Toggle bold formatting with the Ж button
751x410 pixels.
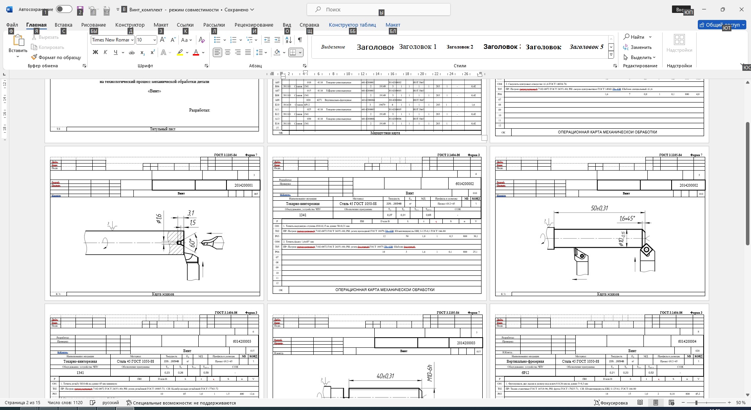pos(95,52)
